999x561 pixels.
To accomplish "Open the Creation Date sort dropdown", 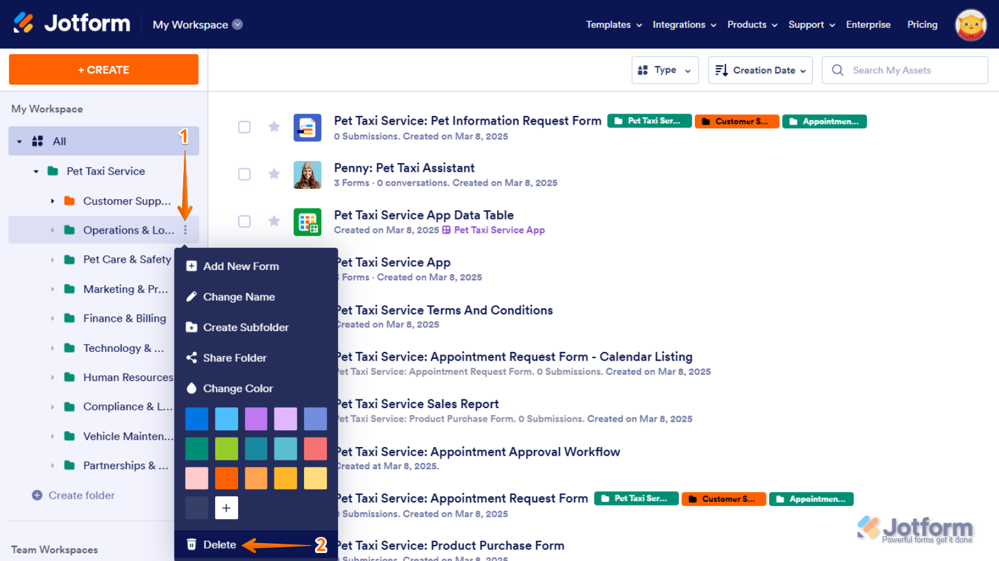I will coord(760,70).
